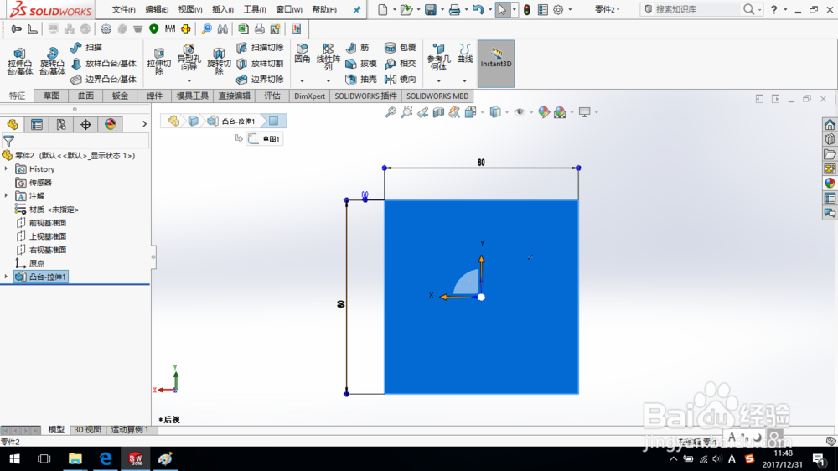Open the 文件(F) menu

(x=123, y=9)
